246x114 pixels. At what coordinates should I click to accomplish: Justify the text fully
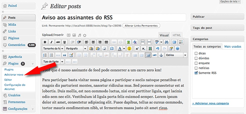[106, 42]
